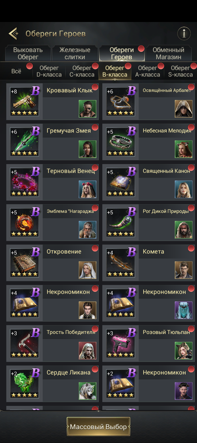Viewport: 197px width, 443px height.
Task: Select the Гремучая Змея green dagger icon
Action: [24, 142]
